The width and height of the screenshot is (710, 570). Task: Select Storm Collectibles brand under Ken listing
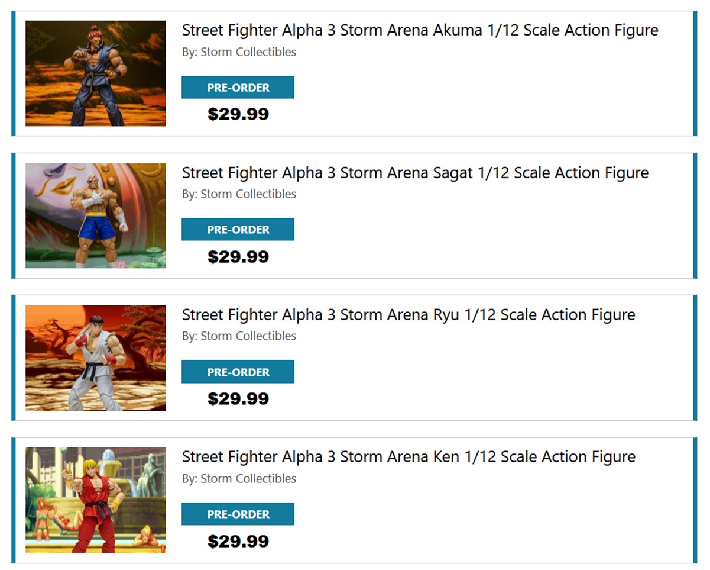click(248, 478)
